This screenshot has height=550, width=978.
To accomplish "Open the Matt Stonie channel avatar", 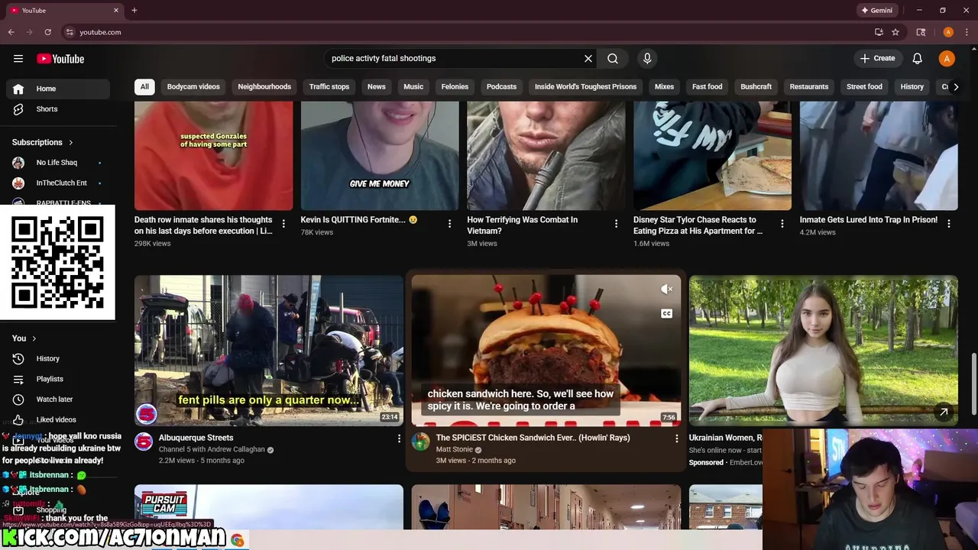I will click(420, 442).
